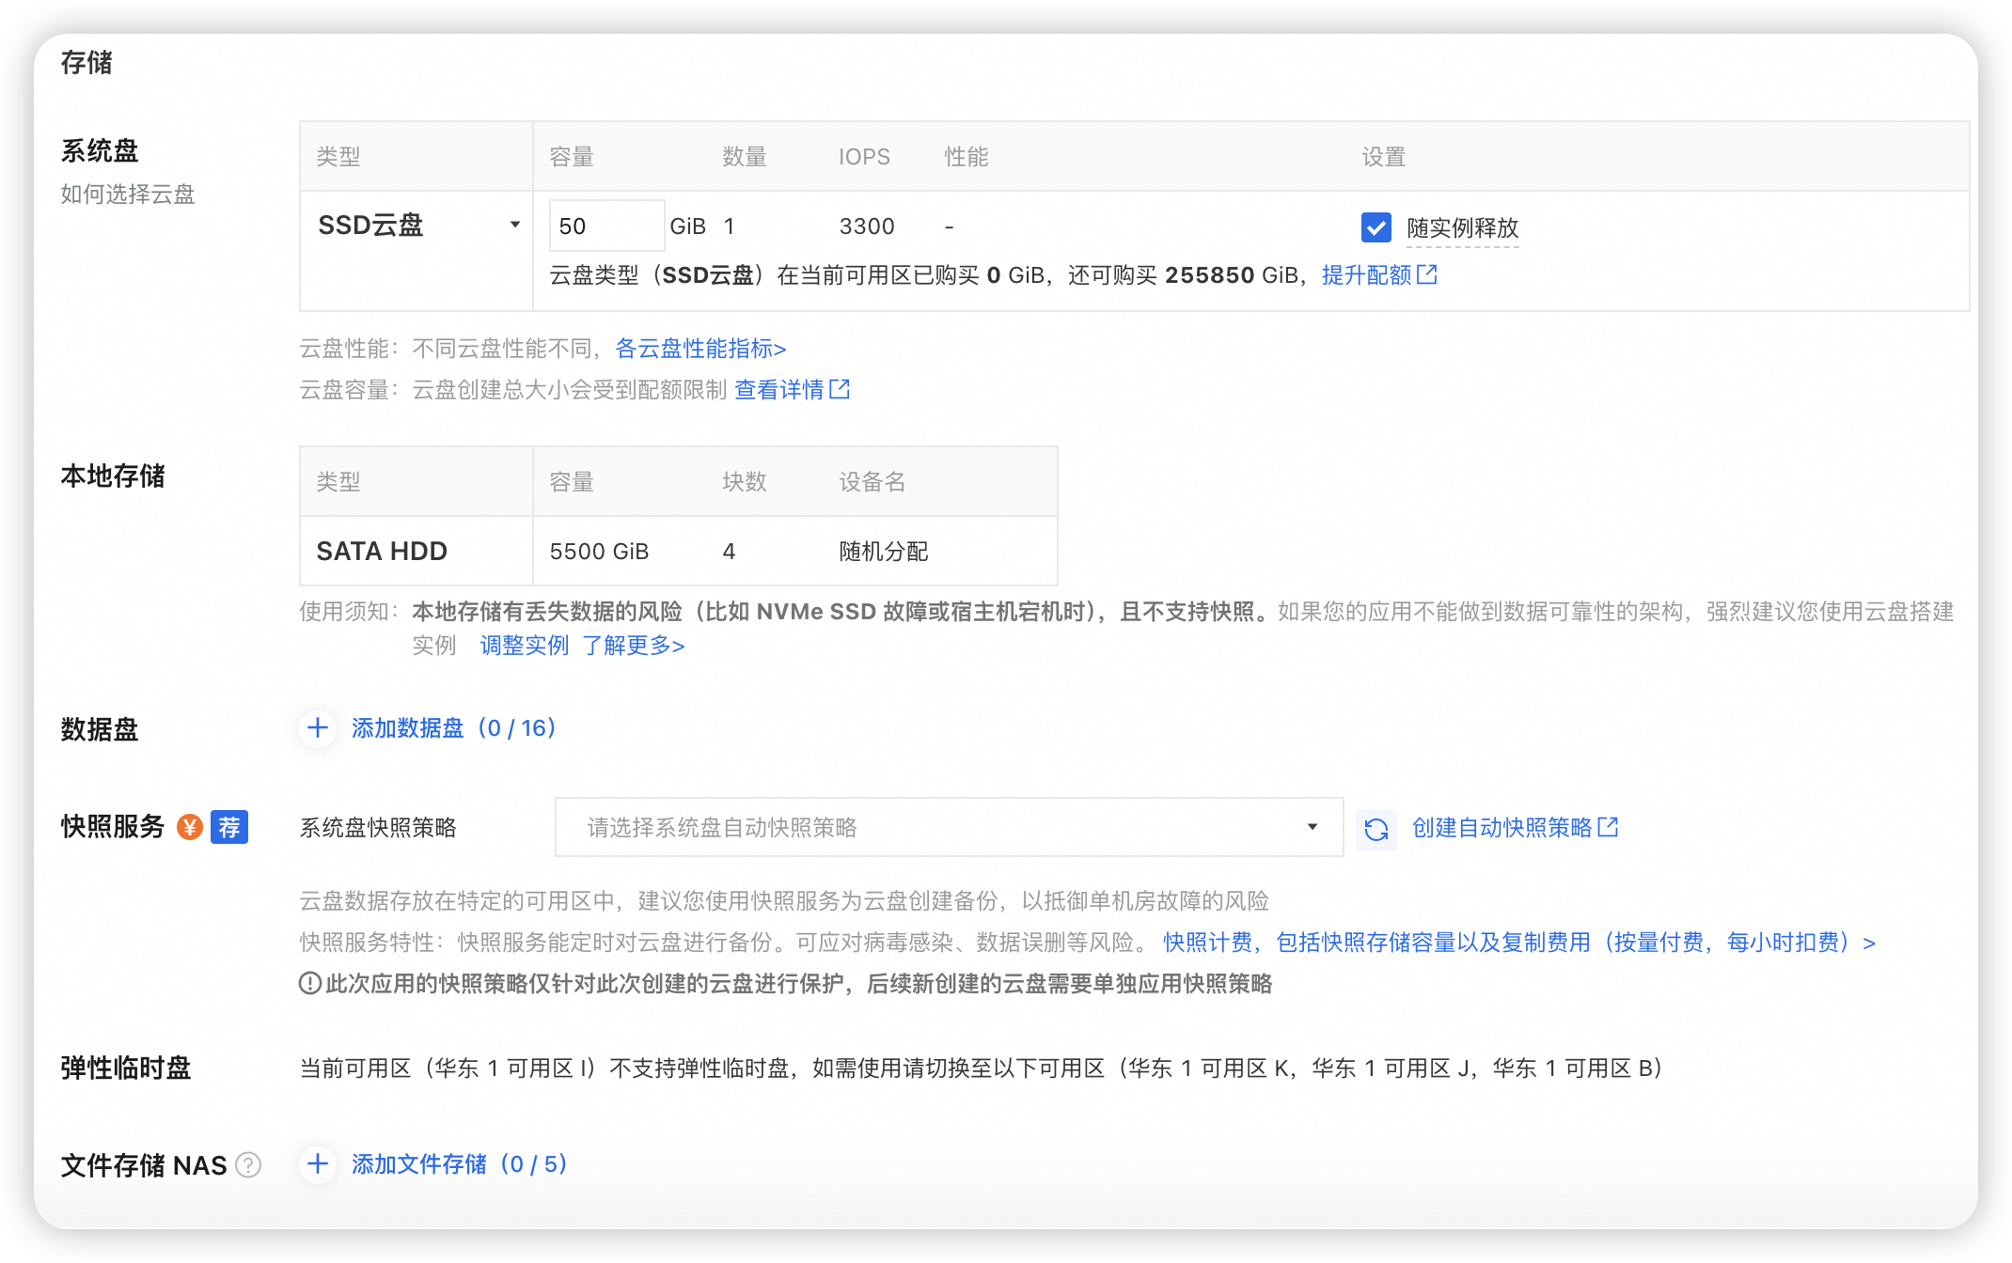Click the ¥ paid badge next to 快照服务
This screenshot has height=1263, width=2012.
(190, 828)
